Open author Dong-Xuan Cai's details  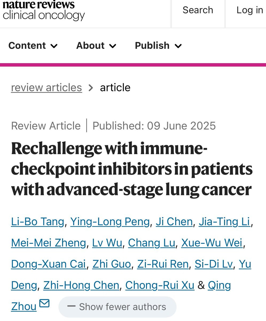pos(48,264)
